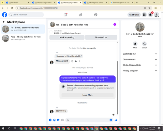This screenshot has width=163, height=131.
Task: Bookmark this page with star icon
Action: pyautogui.click(x=149, y=8)
